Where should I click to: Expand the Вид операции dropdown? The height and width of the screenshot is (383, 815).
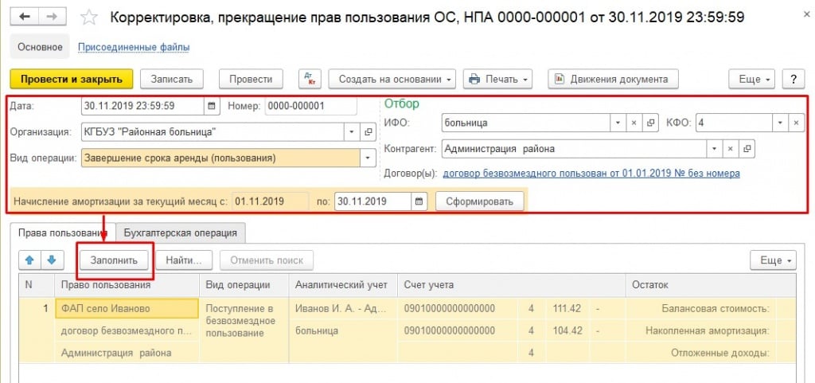coord(367,158)
